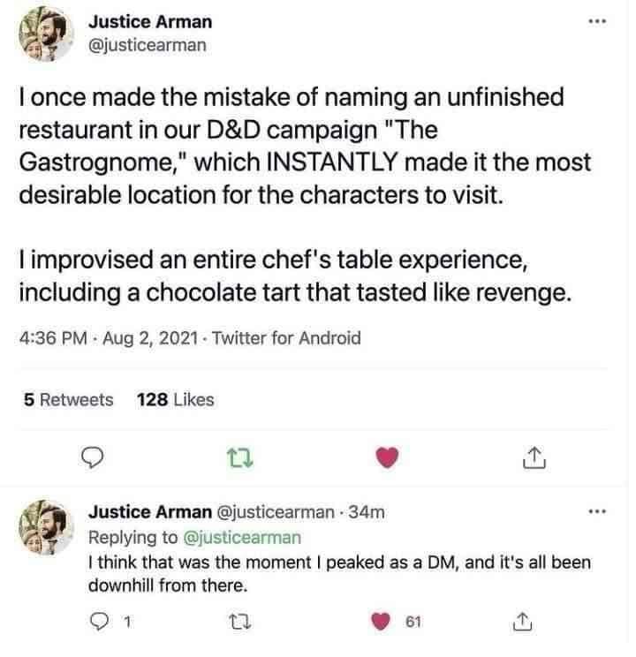Share the main tweet

tap(533, 457)
